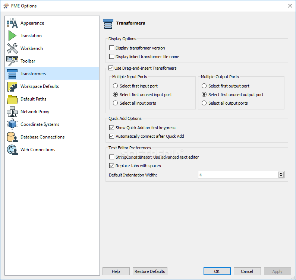Click the Default Paths folder icon
This screenshot has width=296, height=280.
coord(12,99)
